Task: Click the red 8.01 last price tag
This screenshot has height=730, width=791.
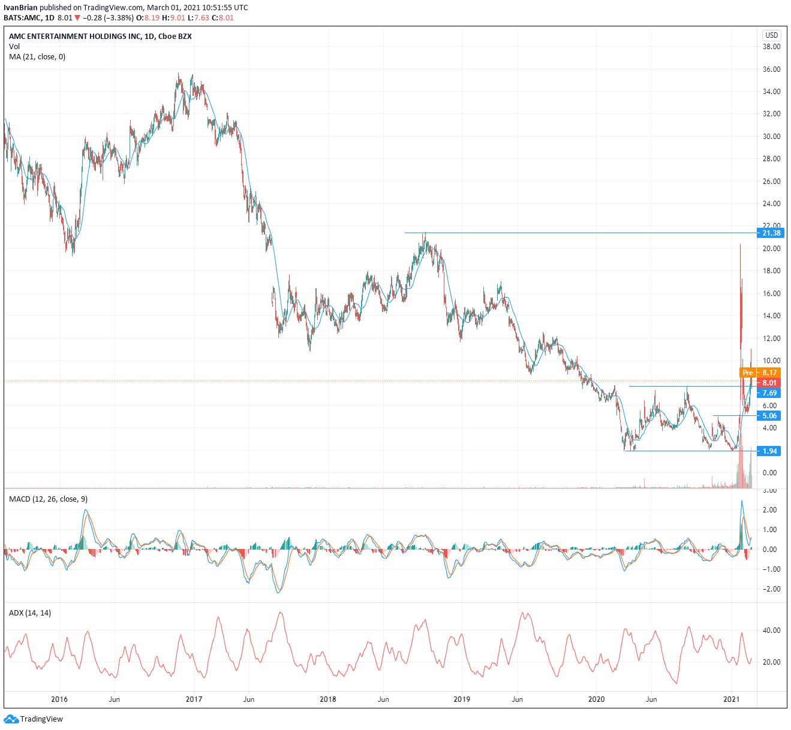Action: (769, 383)
